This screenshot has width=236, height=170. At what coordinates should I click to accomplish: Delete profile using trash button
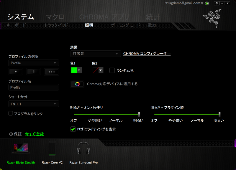coord(34,72)
